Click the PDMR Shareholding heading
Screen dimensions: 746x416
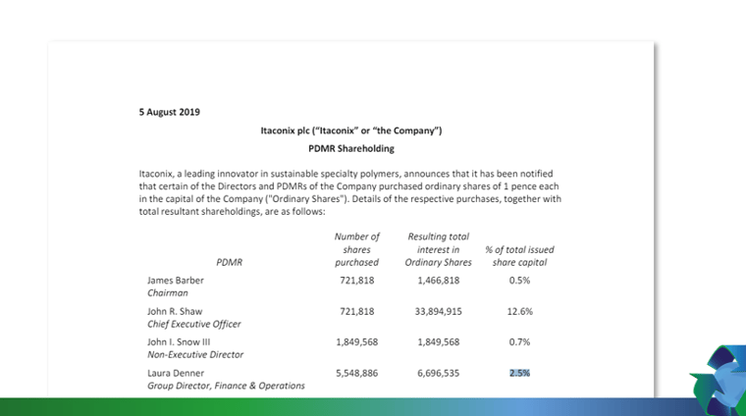(350, 149)
